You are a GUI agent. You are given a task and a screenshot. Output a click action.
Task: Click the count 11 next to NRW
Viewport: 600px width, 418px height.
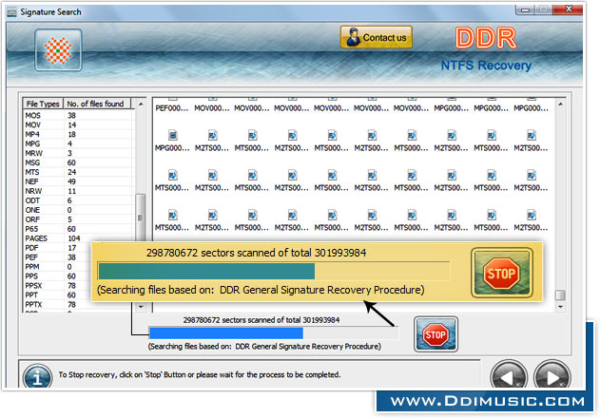pyautogui.click(x=71, y=191)
